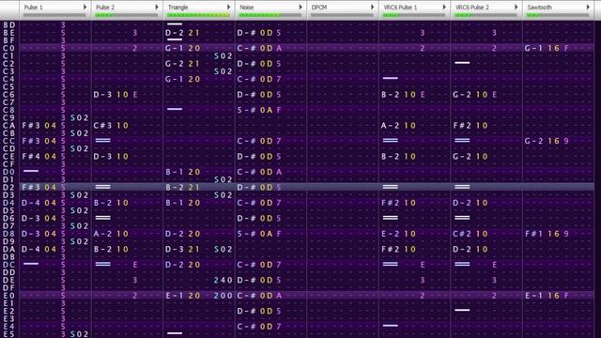Select Pulse 2 note B-2 on row D4
This screenshot has height=338, width=601.
pos(102,203)
